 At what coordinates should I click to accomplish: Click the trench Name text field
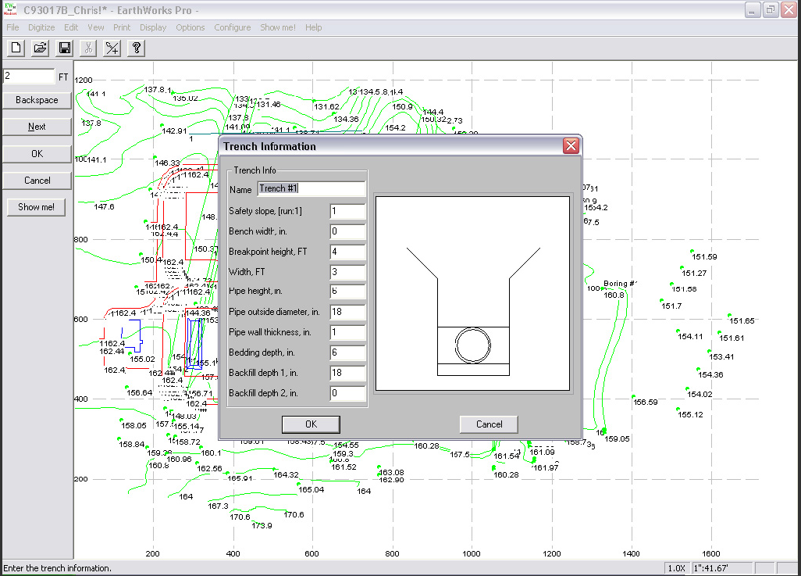click(311, 188)
